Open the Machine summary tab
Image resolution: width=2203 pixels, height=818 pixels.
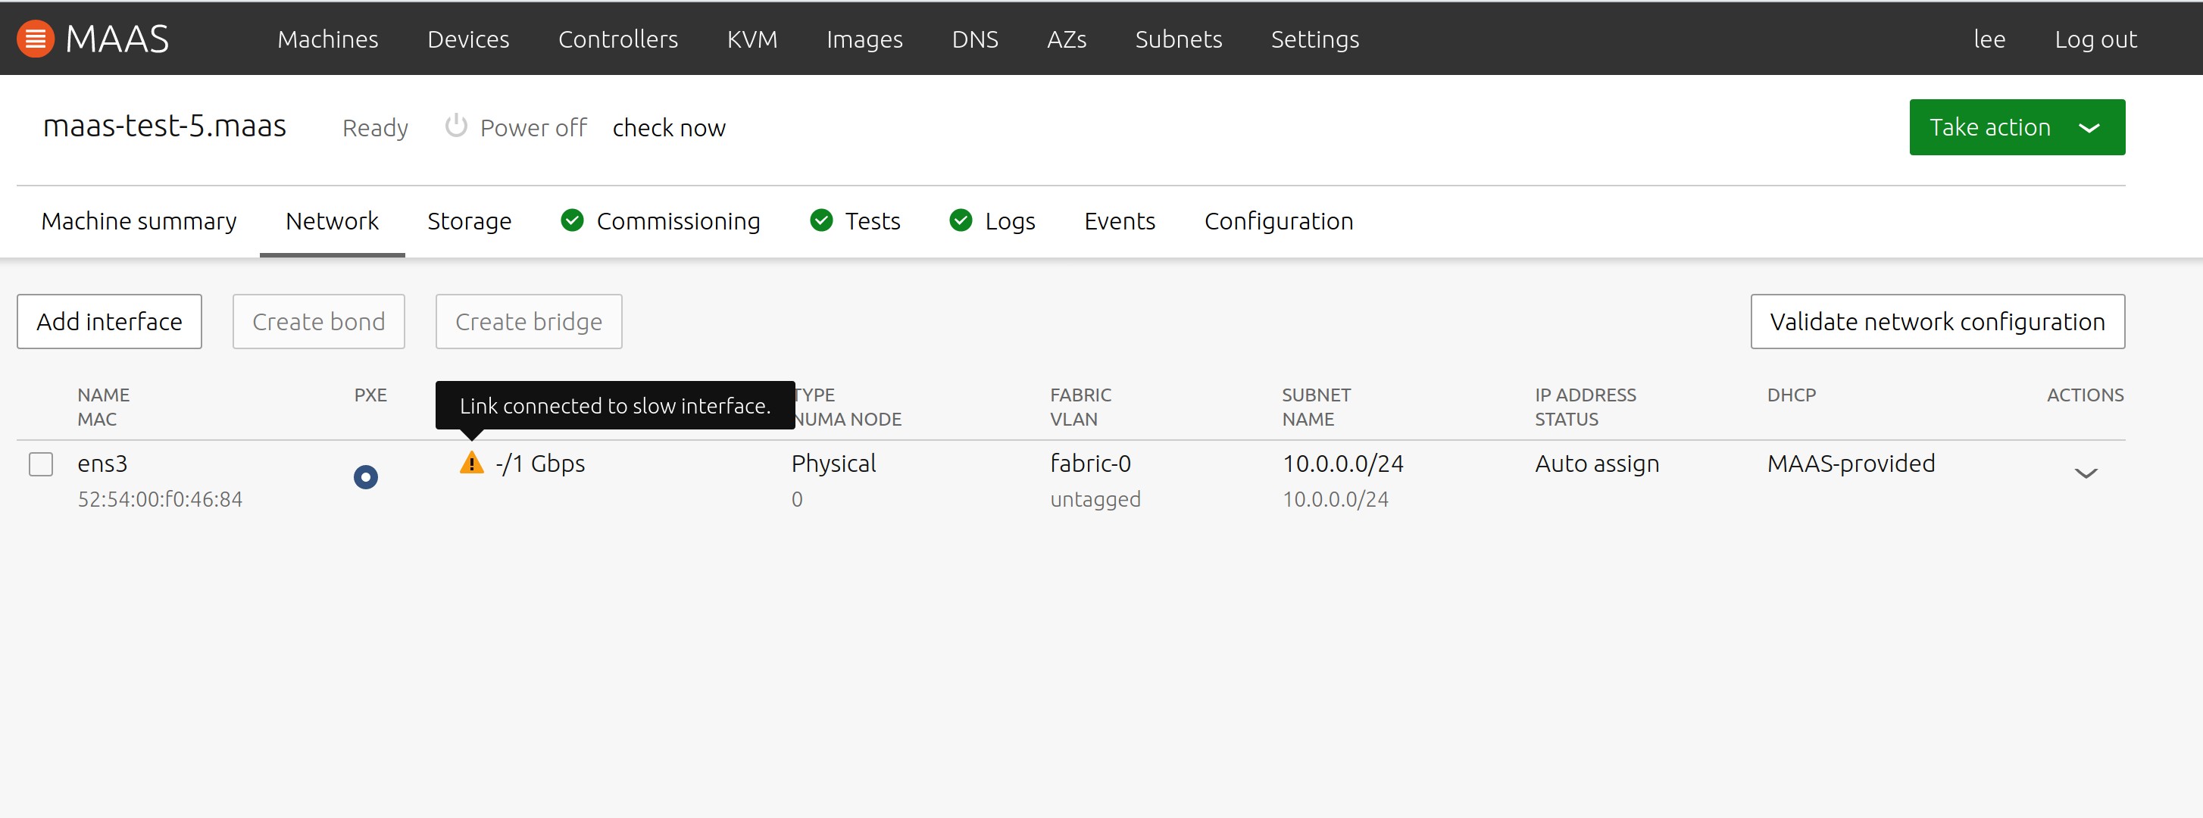point(139,221)
